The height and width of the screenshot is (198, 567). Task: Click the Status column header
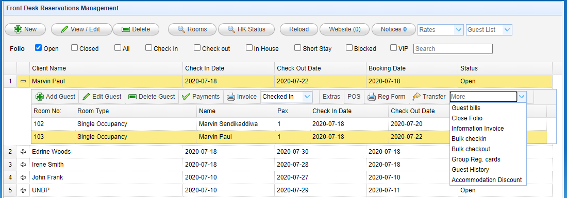coord(505,68)
